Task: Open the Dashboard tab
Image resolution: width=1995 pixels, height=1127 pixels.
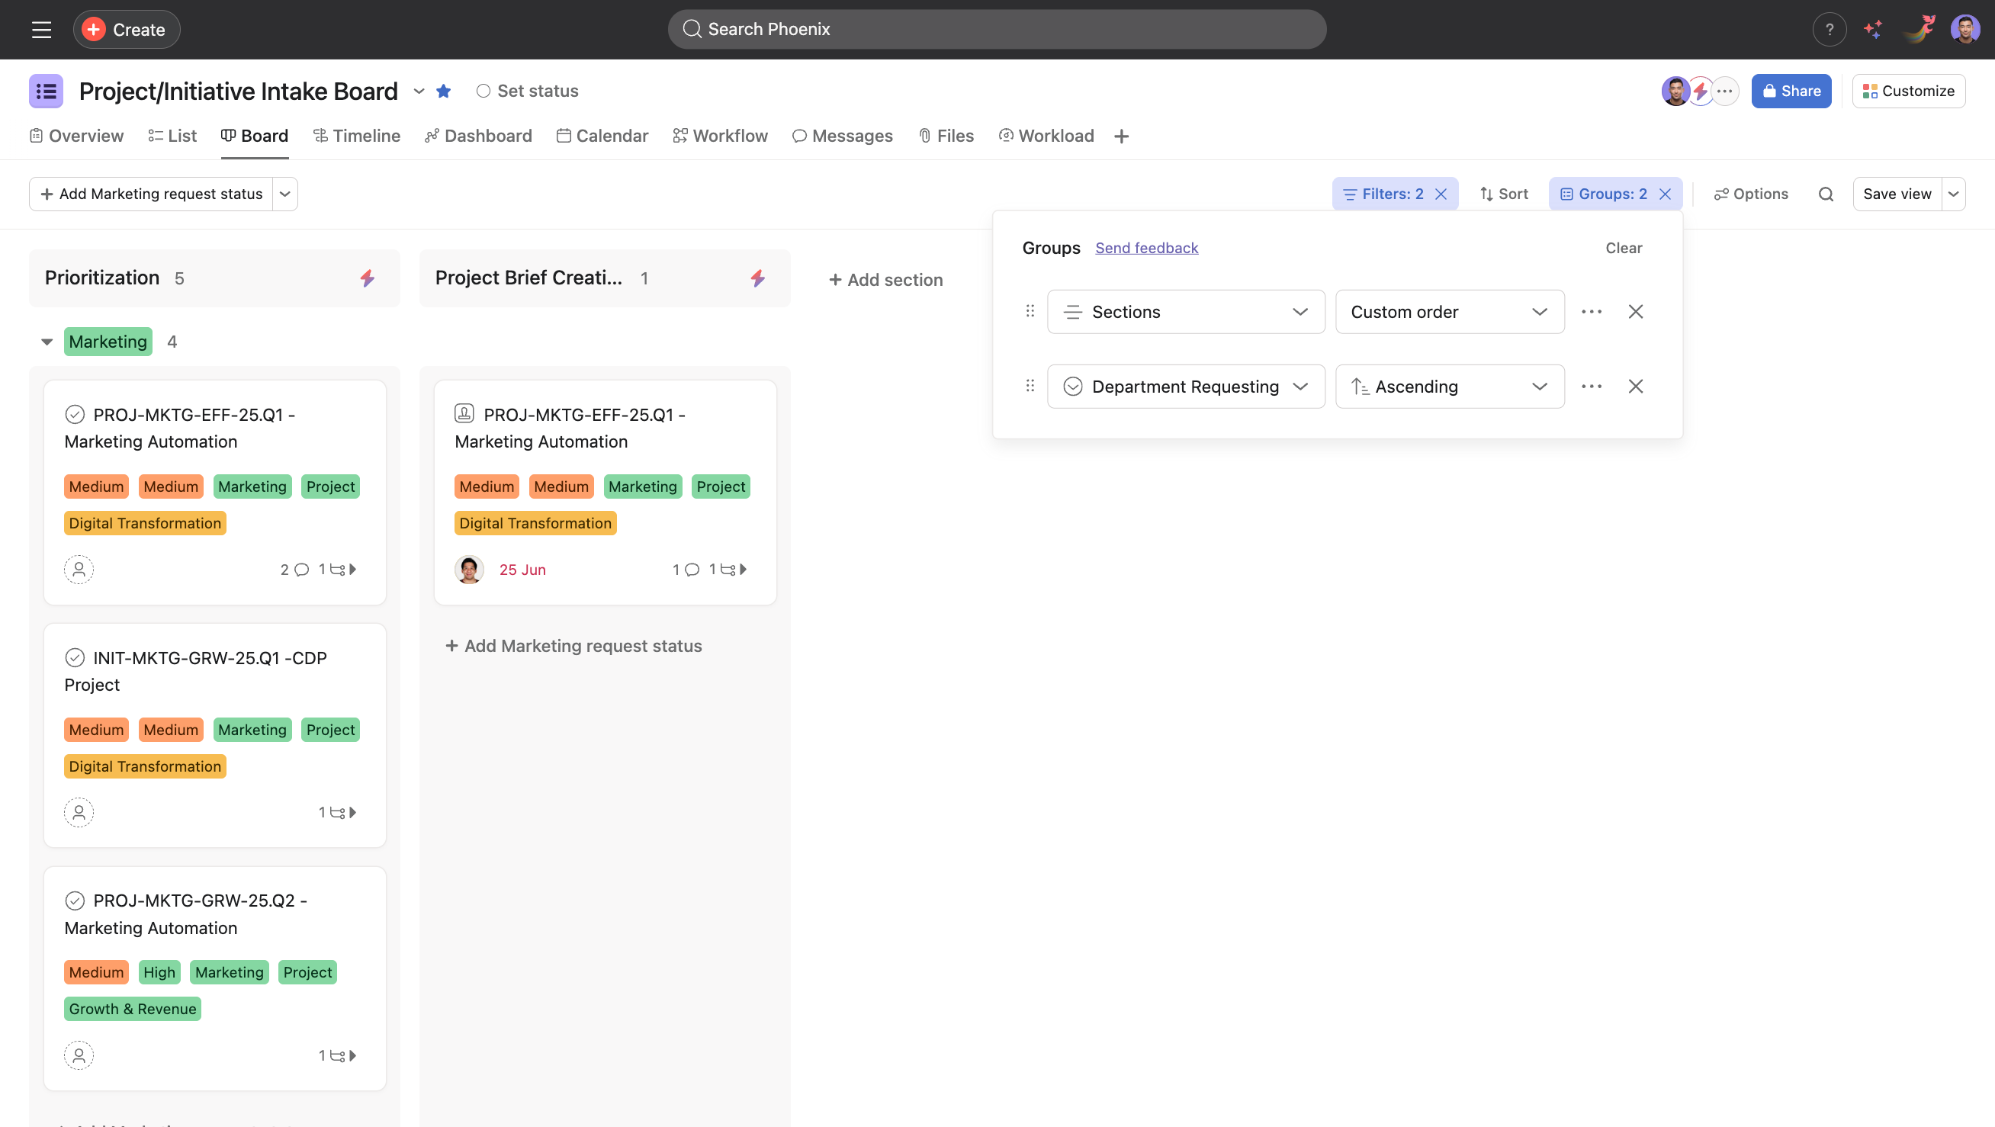Action: click(478, 136)
